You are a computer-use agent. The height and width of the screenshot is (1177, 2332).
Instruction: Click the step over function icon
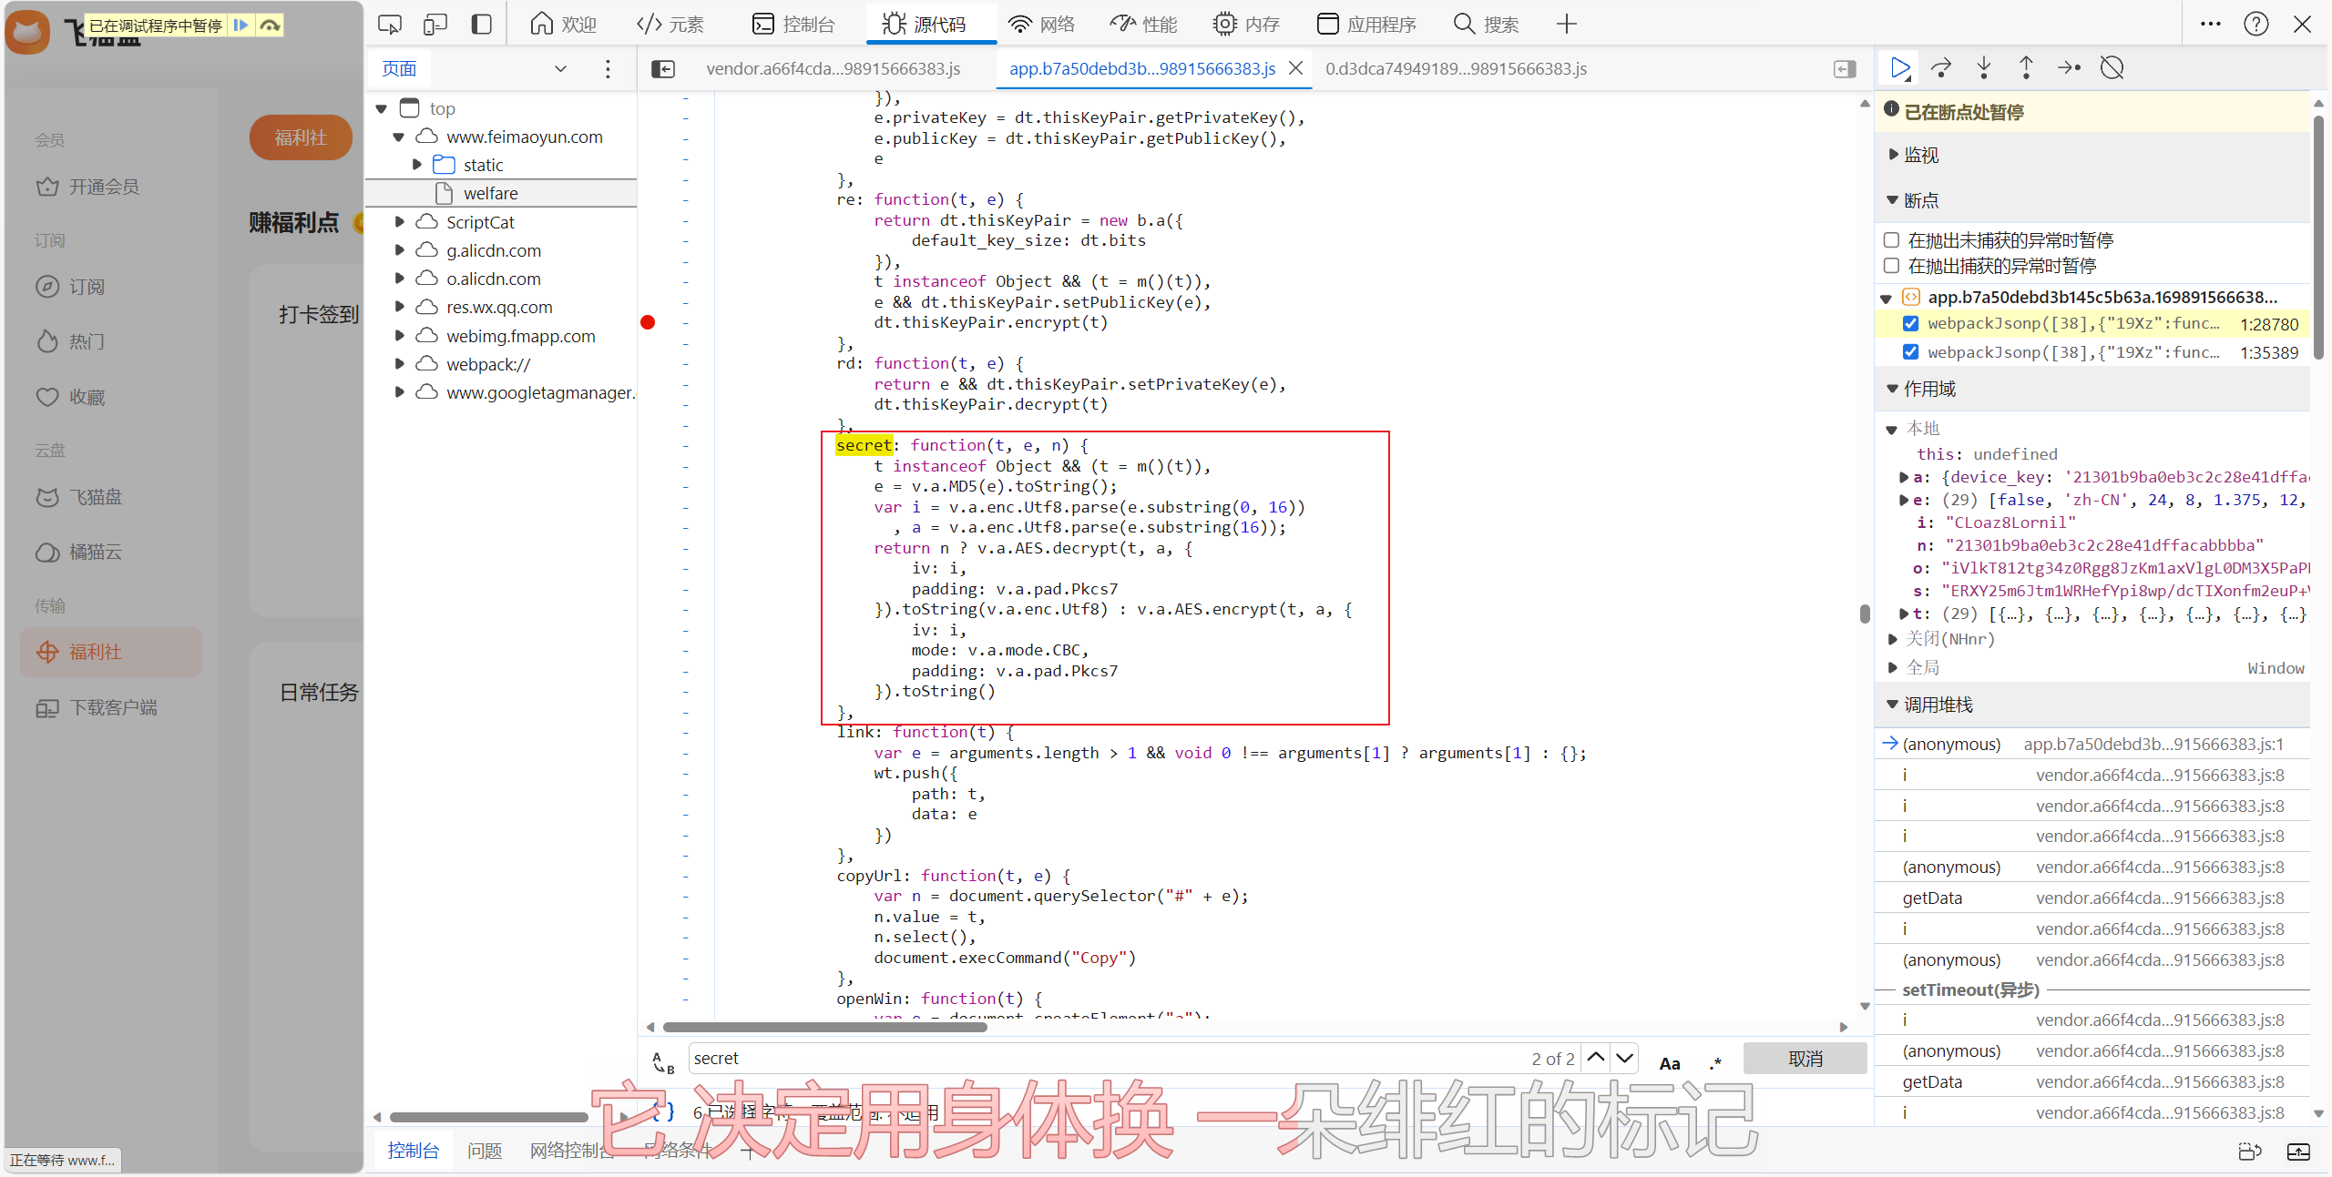coord(1941,68)
